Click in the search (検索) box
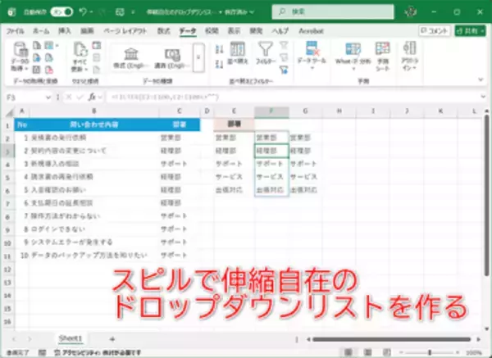 click(x=333, y=12)
